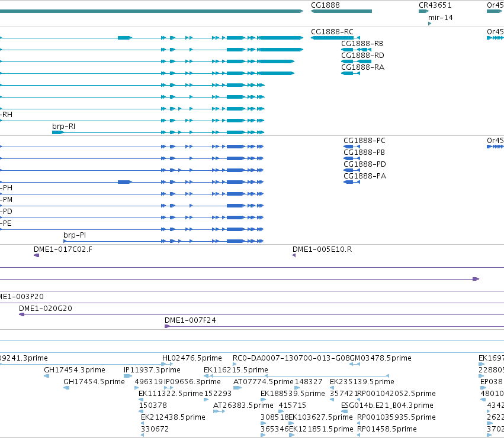
Task: Click the CG1888-PC protein feature
Action: click(x=352, y=147)
